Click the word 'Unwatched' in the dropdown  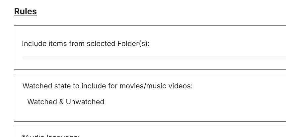pyautogui.click(x=85, y=102)
